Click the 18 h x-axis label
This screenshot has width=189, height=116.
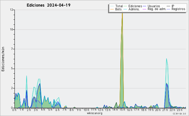(x=144, y=110)
